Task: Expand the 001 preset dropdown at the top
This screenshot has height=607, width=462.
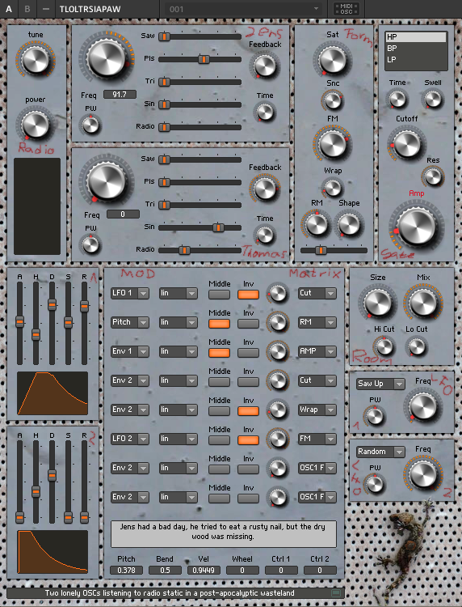Action: point(243,9)
